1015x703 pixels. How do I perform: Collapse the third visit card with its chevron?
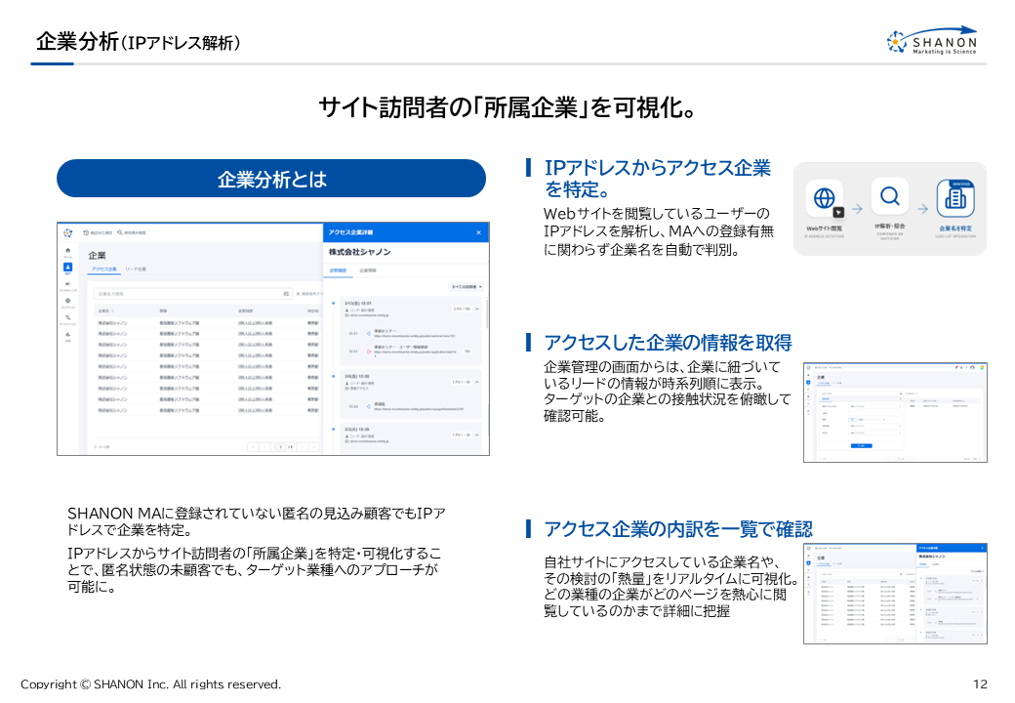coord(477,435)
